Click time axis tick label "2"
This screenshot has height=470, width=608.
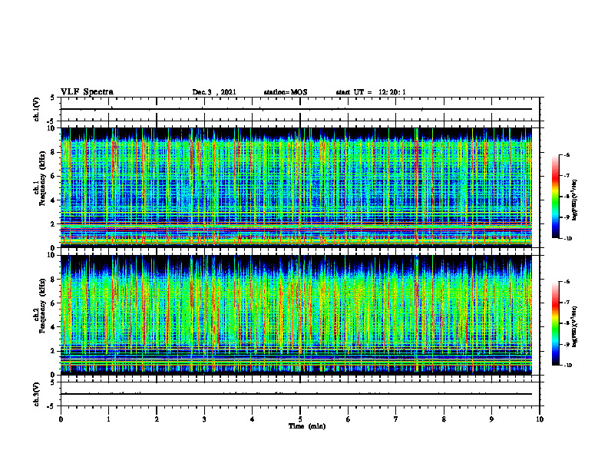coord(157,419)
